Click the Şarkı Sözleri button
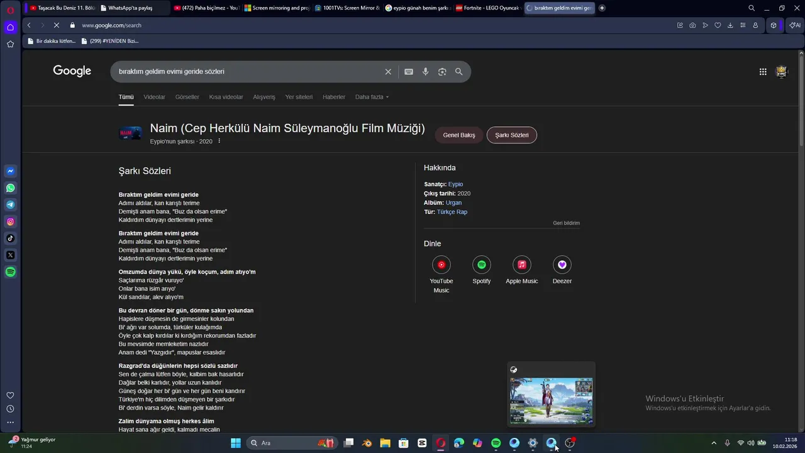This screenshot has height=453, width=805. tap(512, 135)
